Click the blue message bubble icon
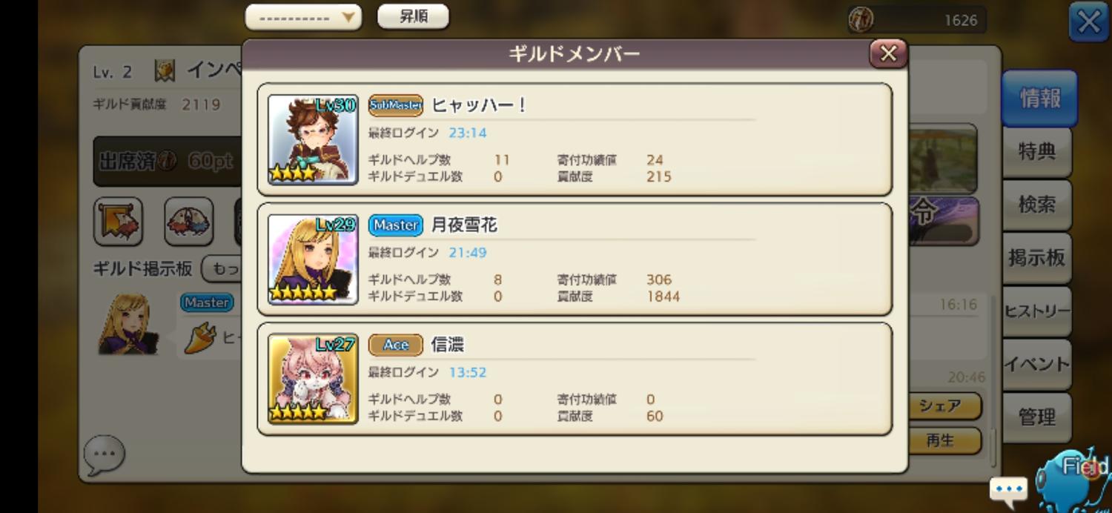This screenshot has height=513, width=1112. pyautogui.click(x=1009, y=490)
